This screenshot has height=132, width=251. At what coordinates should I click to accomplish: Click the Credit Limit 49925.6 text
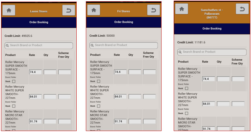(18, 36)
